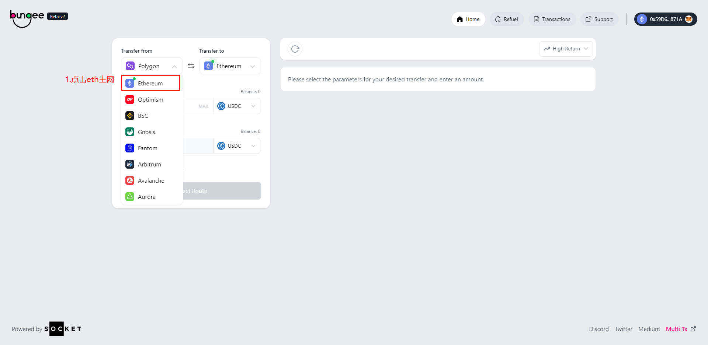Click the MetaMask fox wallet icon
The image size is (708, 345).
click(x=689, y=19)
